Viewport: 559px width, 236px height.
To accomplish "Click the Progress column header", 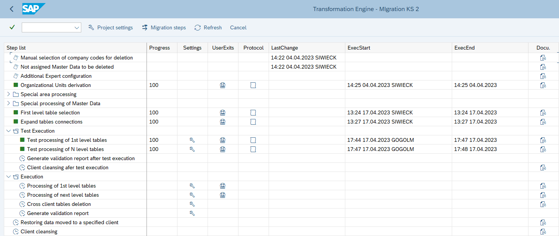I will [162, 48].
